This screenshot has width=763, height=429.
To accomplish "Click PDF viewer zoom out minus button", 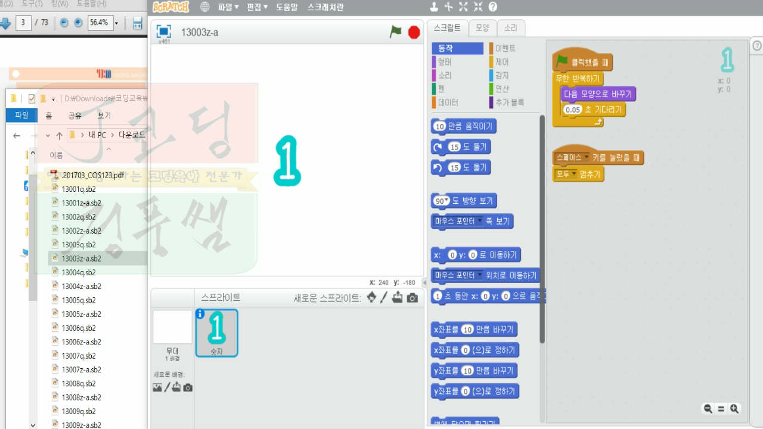I will [x=64, y=23].
